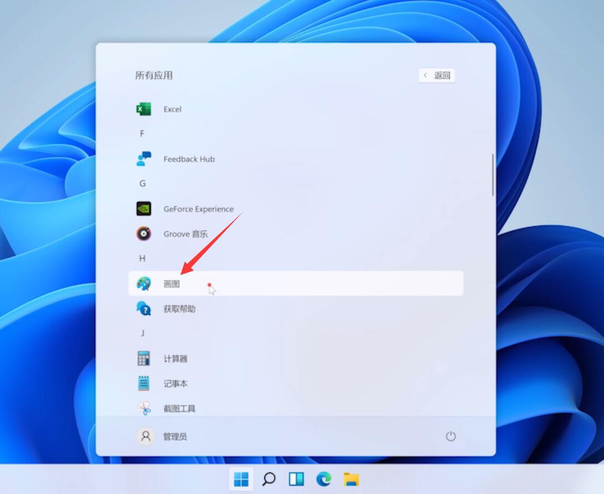Launch Groove 音乐 music app
The height and width of the screenshot is (494, 604).
(144, 234)
